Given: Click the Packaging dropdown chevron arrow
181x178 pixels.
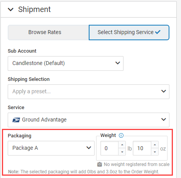Looking at the screenshot, I should [x=89, y=148].
